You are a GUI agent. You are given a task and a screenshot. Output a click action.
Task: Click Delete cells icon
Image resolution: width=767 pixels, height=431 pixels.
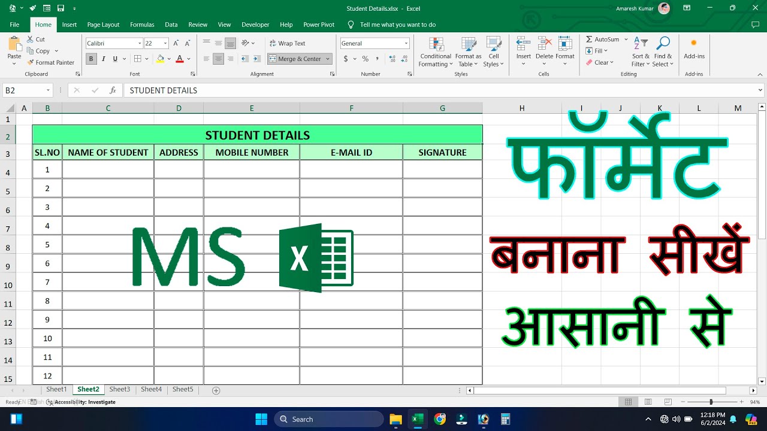pos(544,44)
